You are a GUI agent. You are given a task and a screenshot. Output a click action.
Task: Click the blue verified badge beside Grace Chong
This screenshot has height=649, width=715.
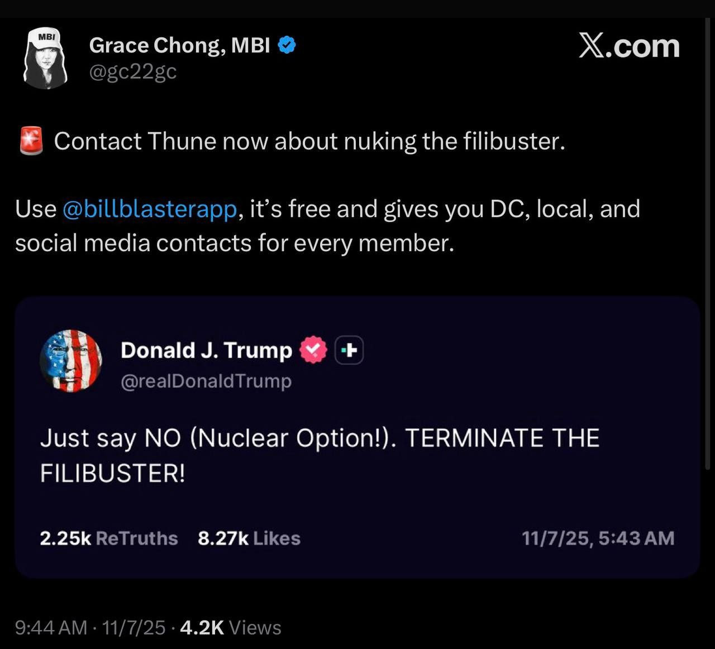coord(287,45)
